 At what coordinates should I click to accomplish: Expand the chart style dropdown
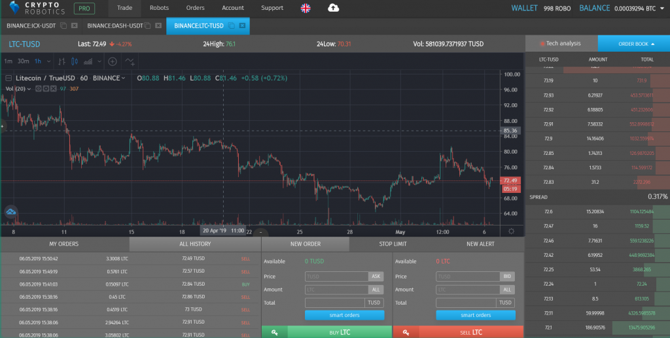click(x=99, y=61)
